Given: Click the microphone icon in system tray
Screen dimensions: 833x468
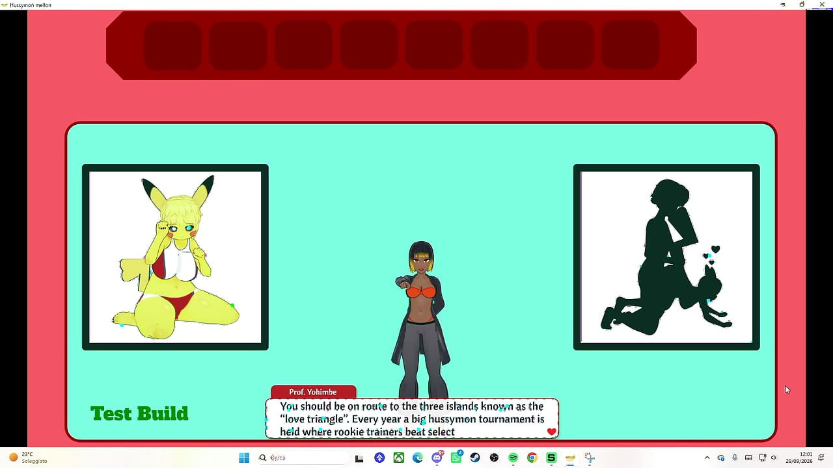Looking at the screenshot, I should pos(735,458).
